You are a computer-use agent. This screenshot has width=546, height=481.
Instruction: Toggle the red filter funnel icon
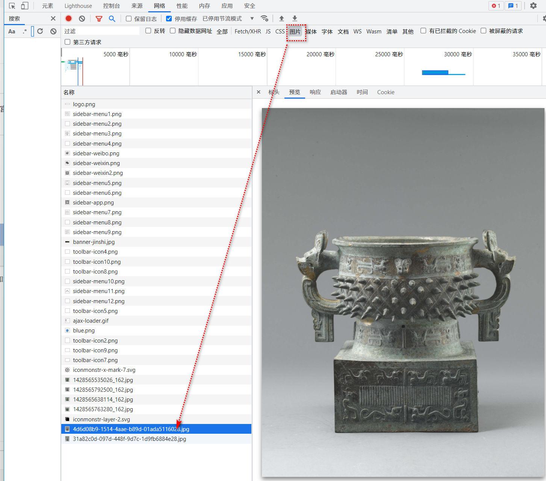click(99, 18)
